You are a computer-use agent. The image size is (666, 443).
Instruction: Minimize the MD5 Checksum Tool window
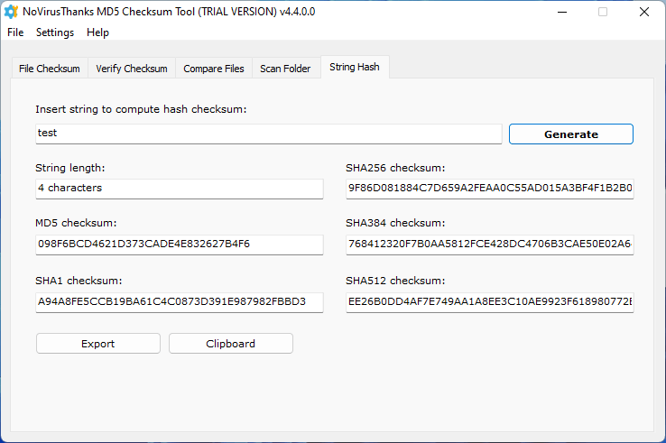(x=562, y=12)
